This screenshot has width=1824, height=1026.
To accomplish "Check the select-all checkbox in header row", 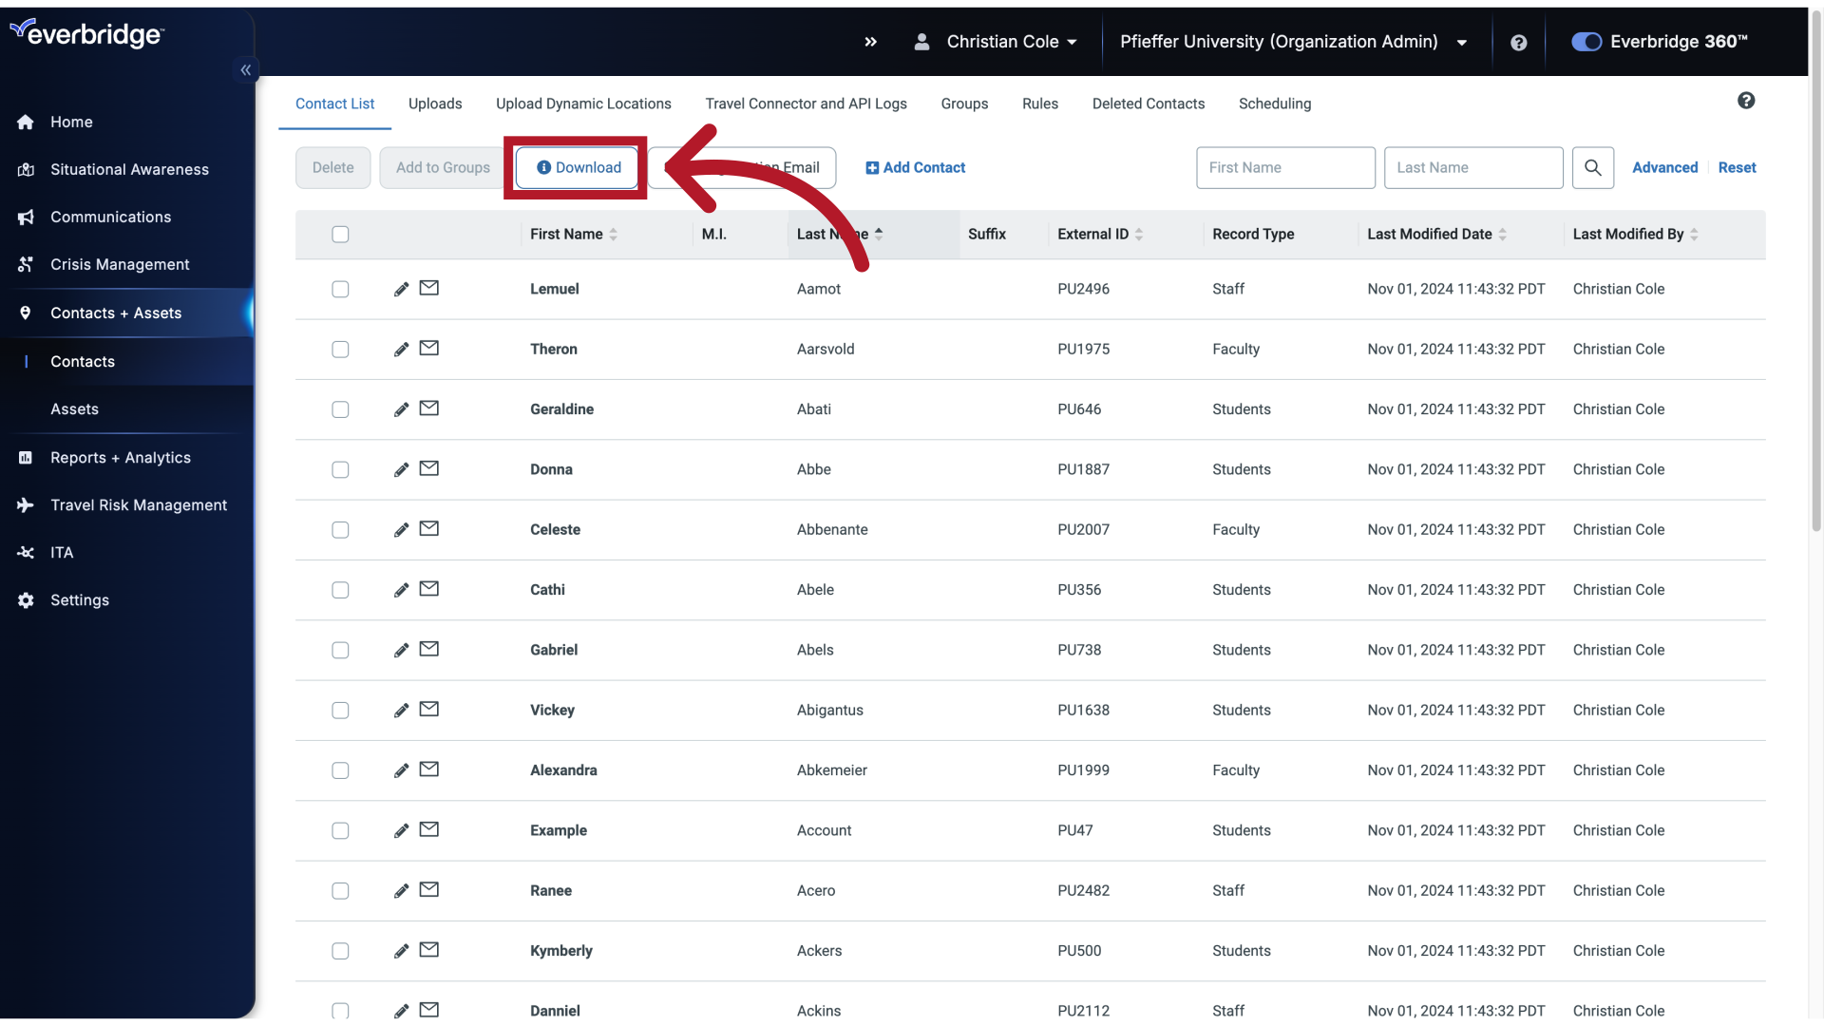I will point(341,235).
